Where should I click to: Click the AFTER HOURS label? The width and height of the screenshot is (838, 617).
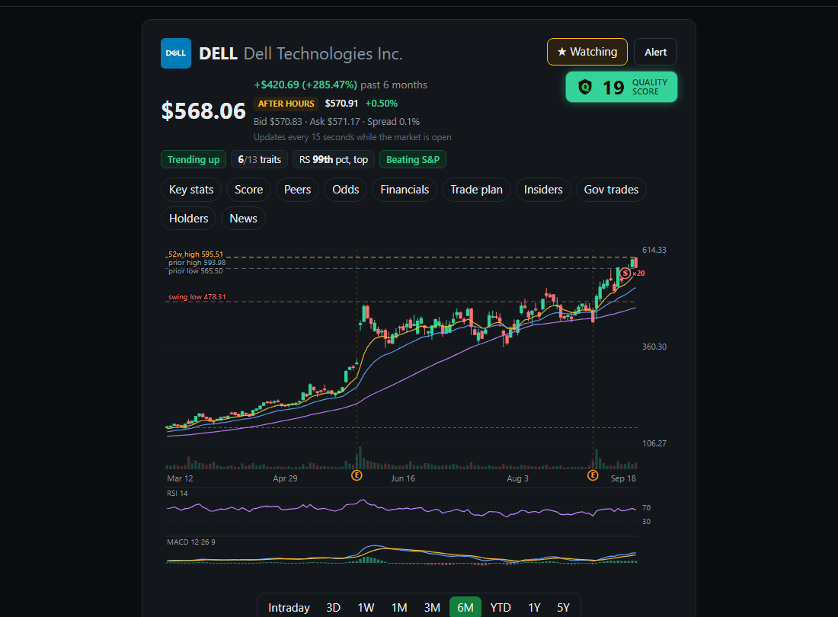coord(286,104)
